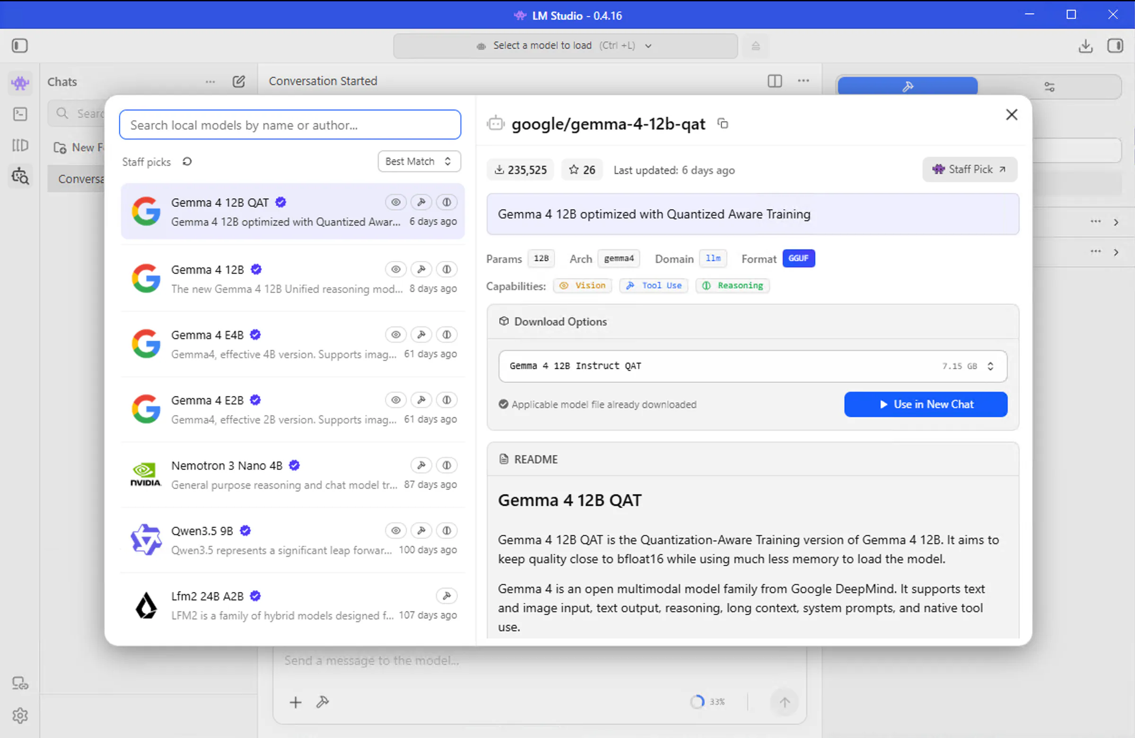Image resolution: width=1135 pixels, height=738 pixels.
Task: Open conversation more options ellipsis
Action: point(803,80)
